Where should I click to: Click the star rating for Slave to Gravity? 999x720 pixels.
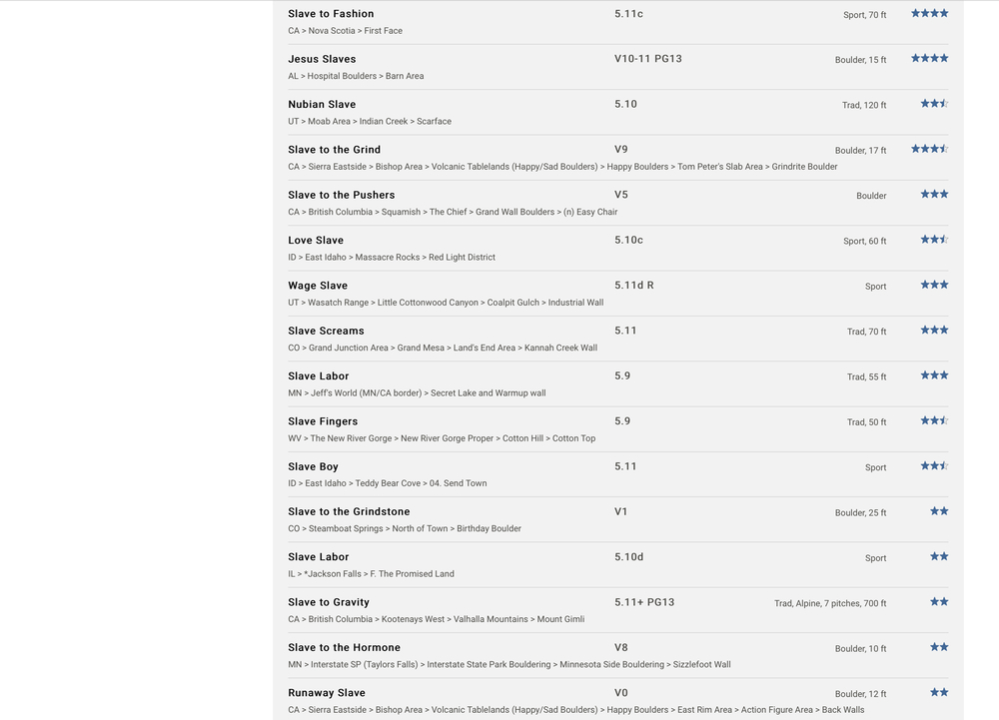(x=939, y=601)
